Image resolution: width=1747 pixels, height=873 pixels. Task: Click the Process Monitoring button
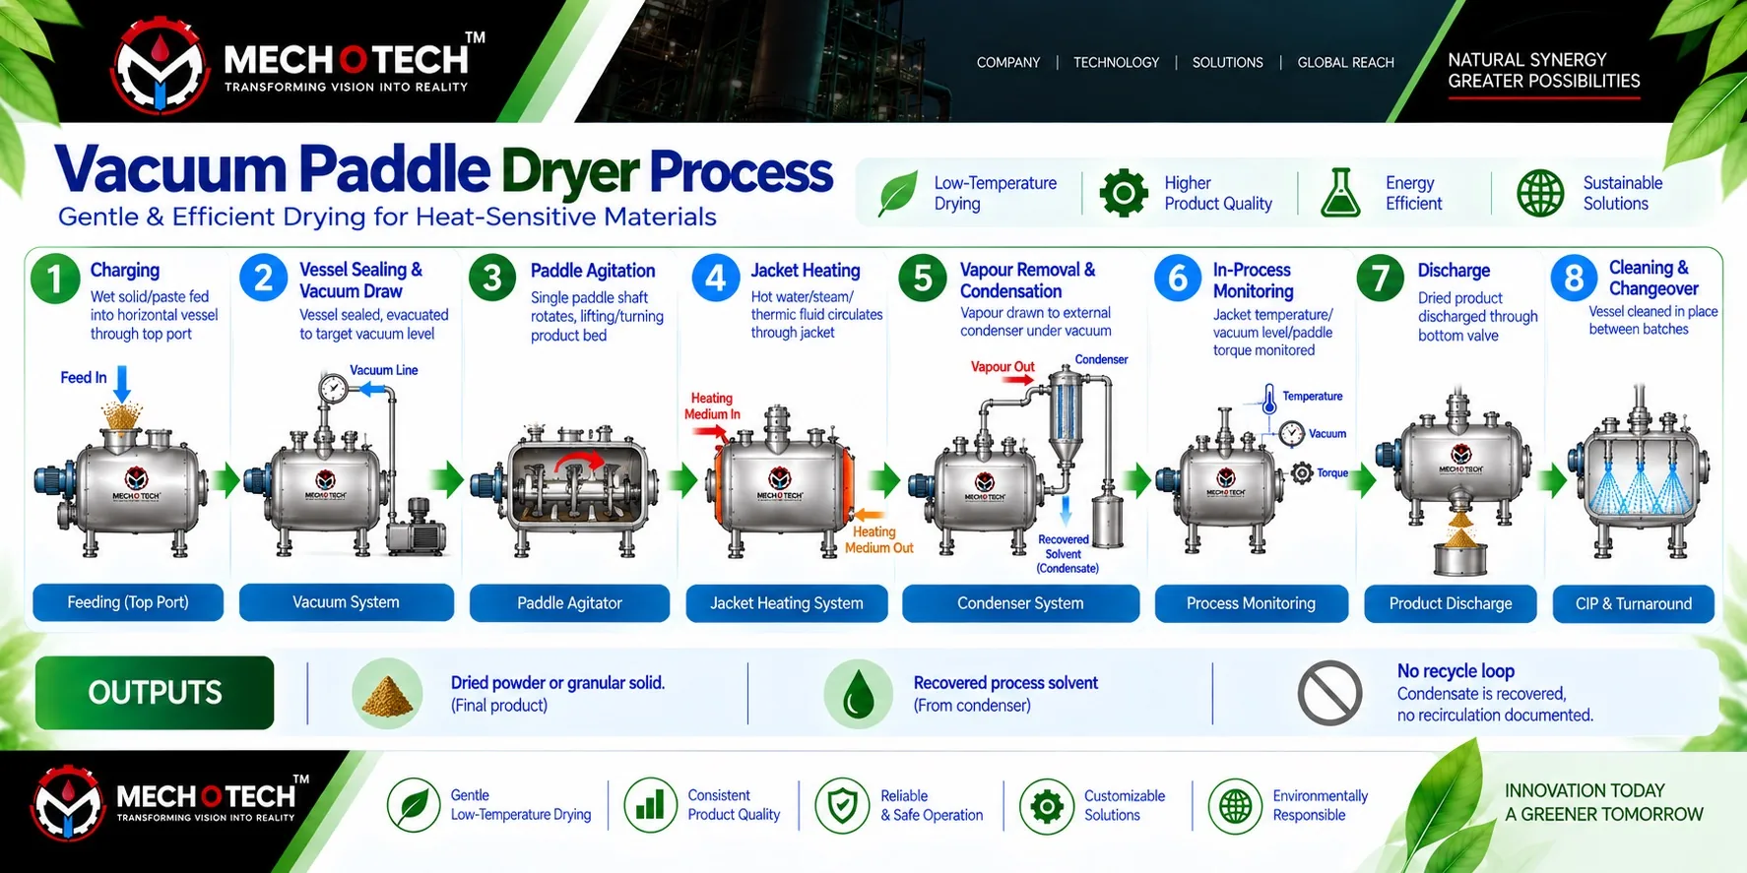pyautogui.click(x=1251, y=603)
